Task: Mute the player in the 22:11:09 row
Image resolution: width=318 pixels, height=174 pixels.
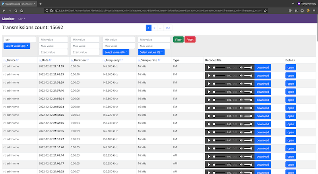Action: click(241, 67)
